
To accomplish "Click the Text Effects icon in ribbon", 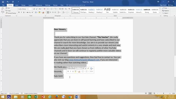I will [36, 12].
